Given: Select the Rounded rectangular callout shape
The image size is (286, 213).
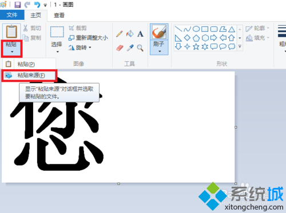Looking at the screenshot, I should tap(214, 47).
